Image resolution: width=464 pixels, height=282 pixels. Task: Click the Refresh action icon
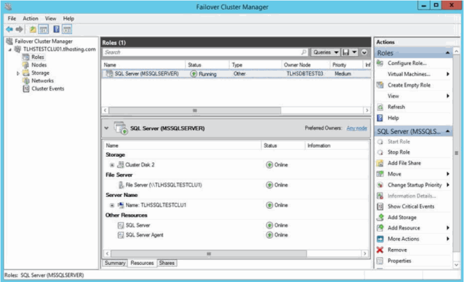(380, 107)
